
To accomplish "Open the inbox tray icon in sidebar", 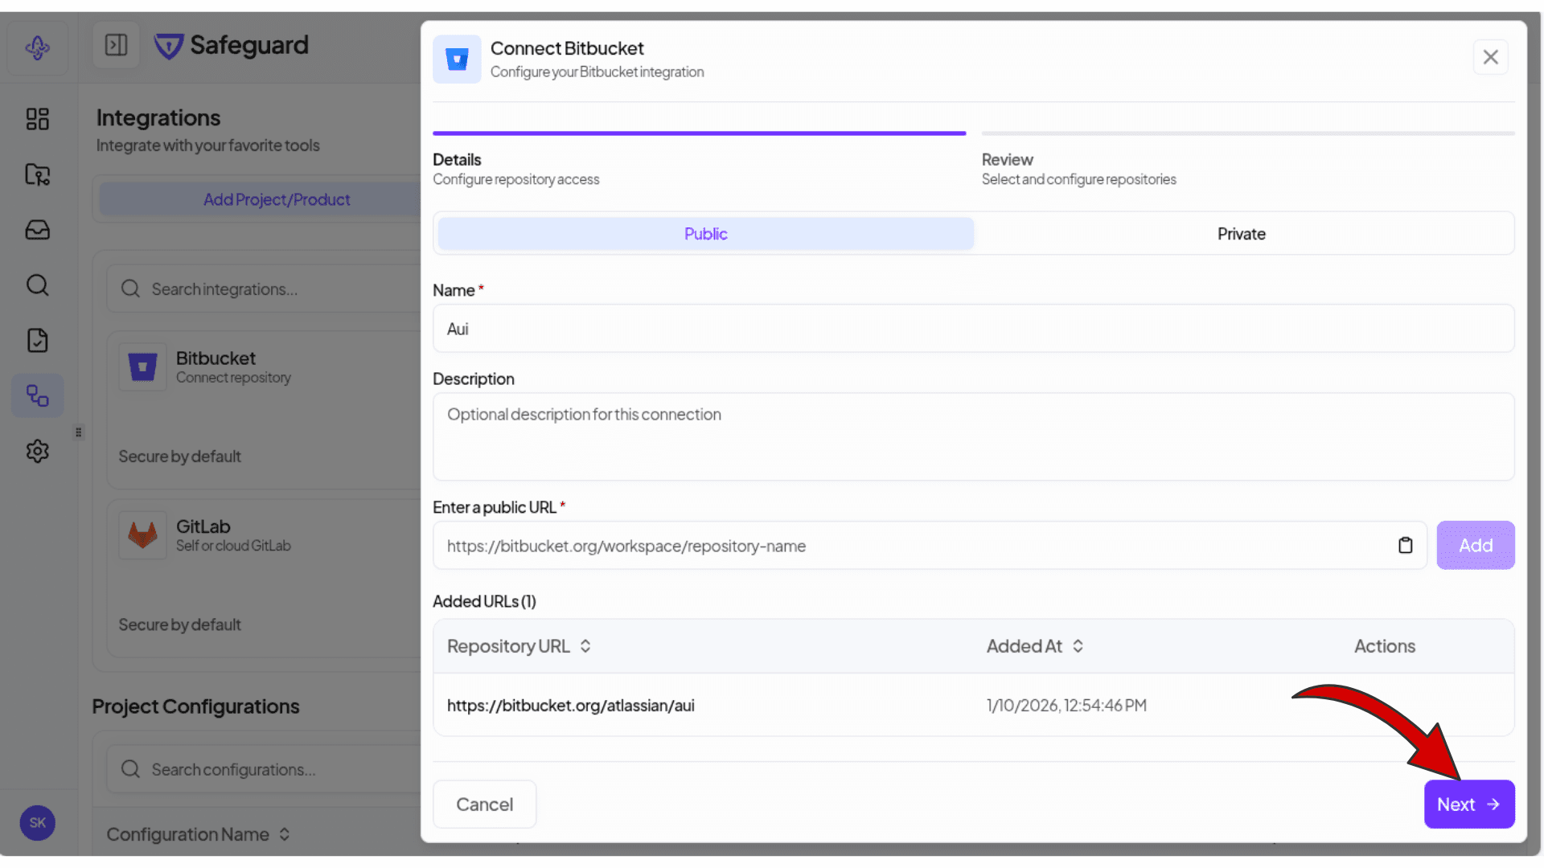I will pos(37,230).
